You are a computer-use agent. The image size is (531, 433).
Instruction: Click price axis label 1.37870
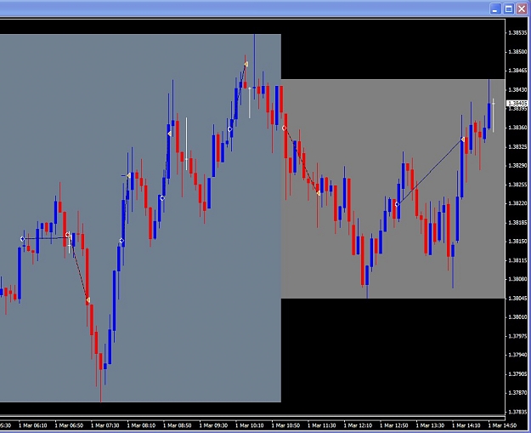coord(517,393)
